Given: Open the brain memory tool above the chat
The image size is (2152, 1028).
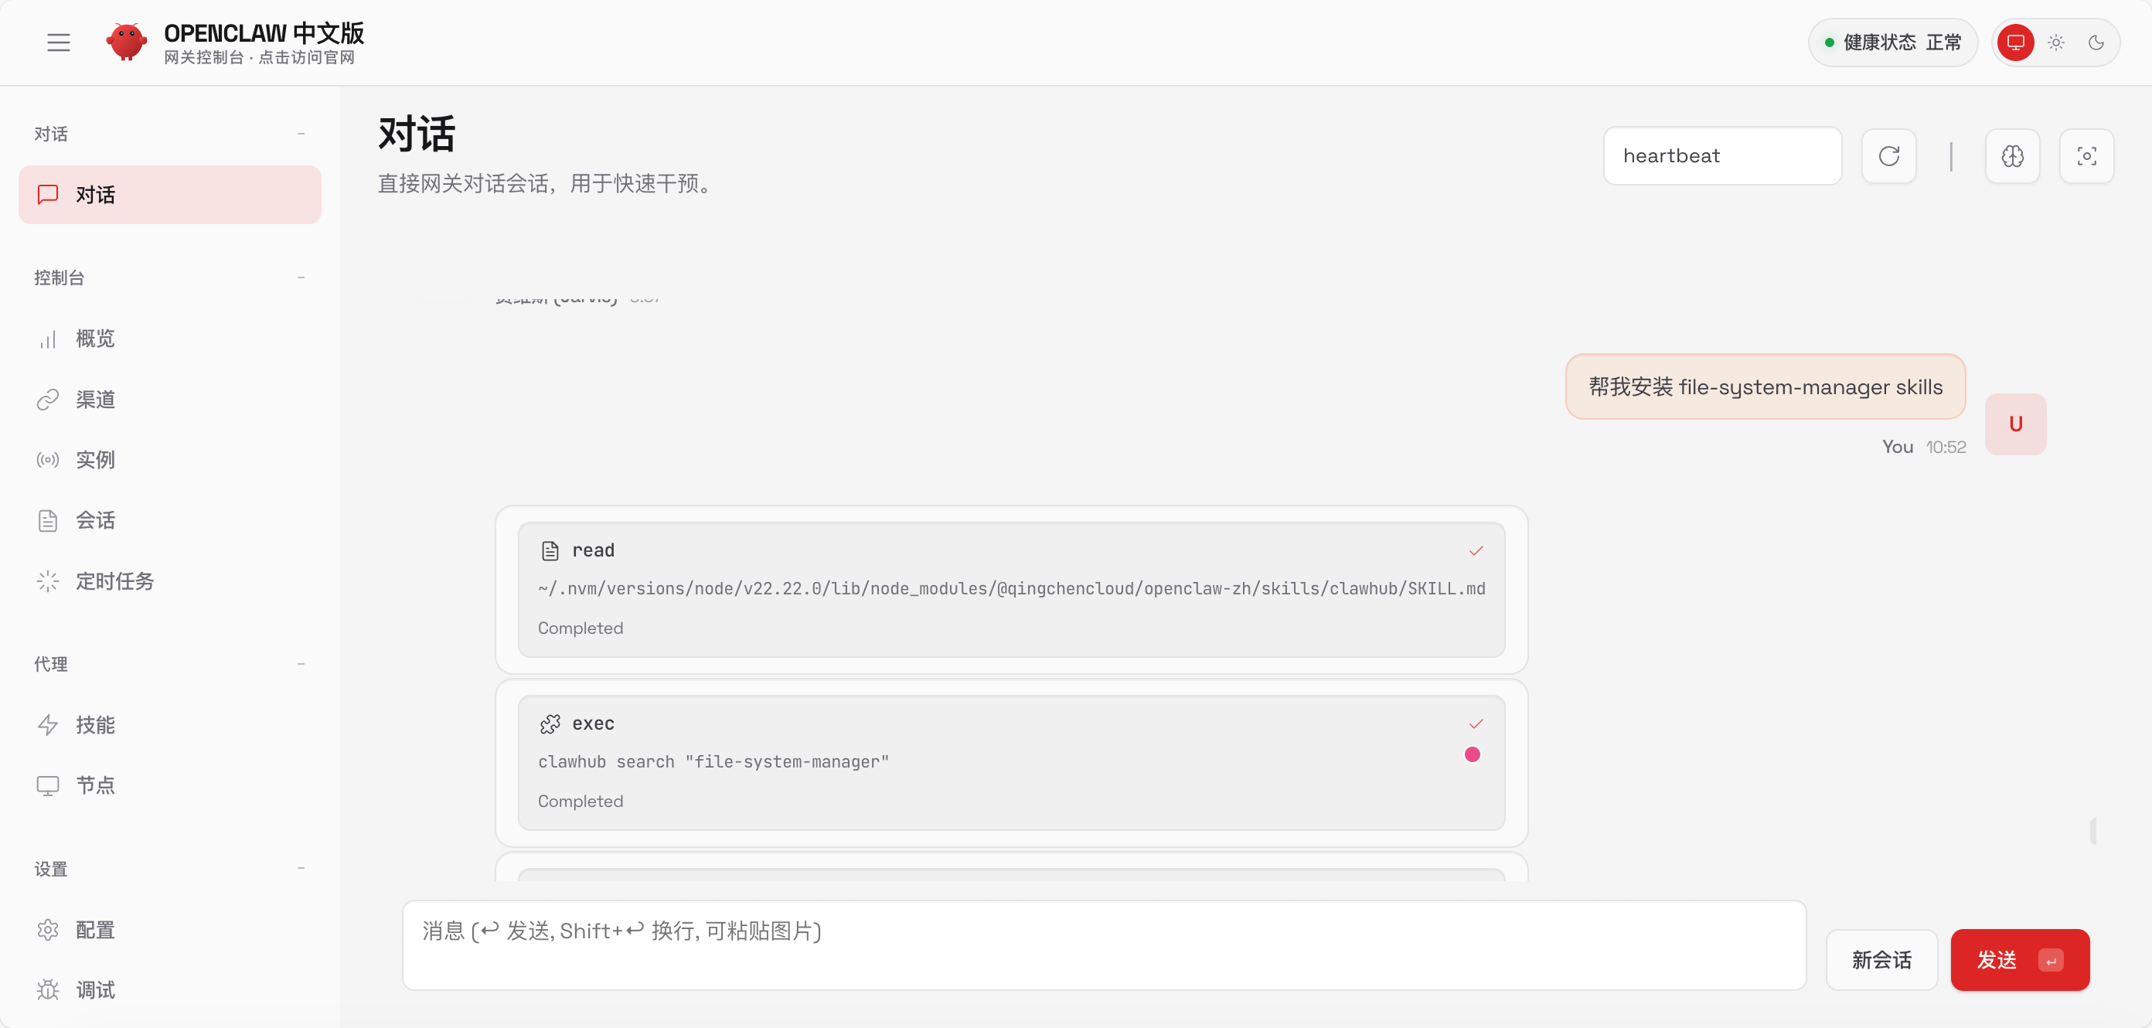Looking at the screenshot, I should pyautogui.click(x=2013, y=155).
